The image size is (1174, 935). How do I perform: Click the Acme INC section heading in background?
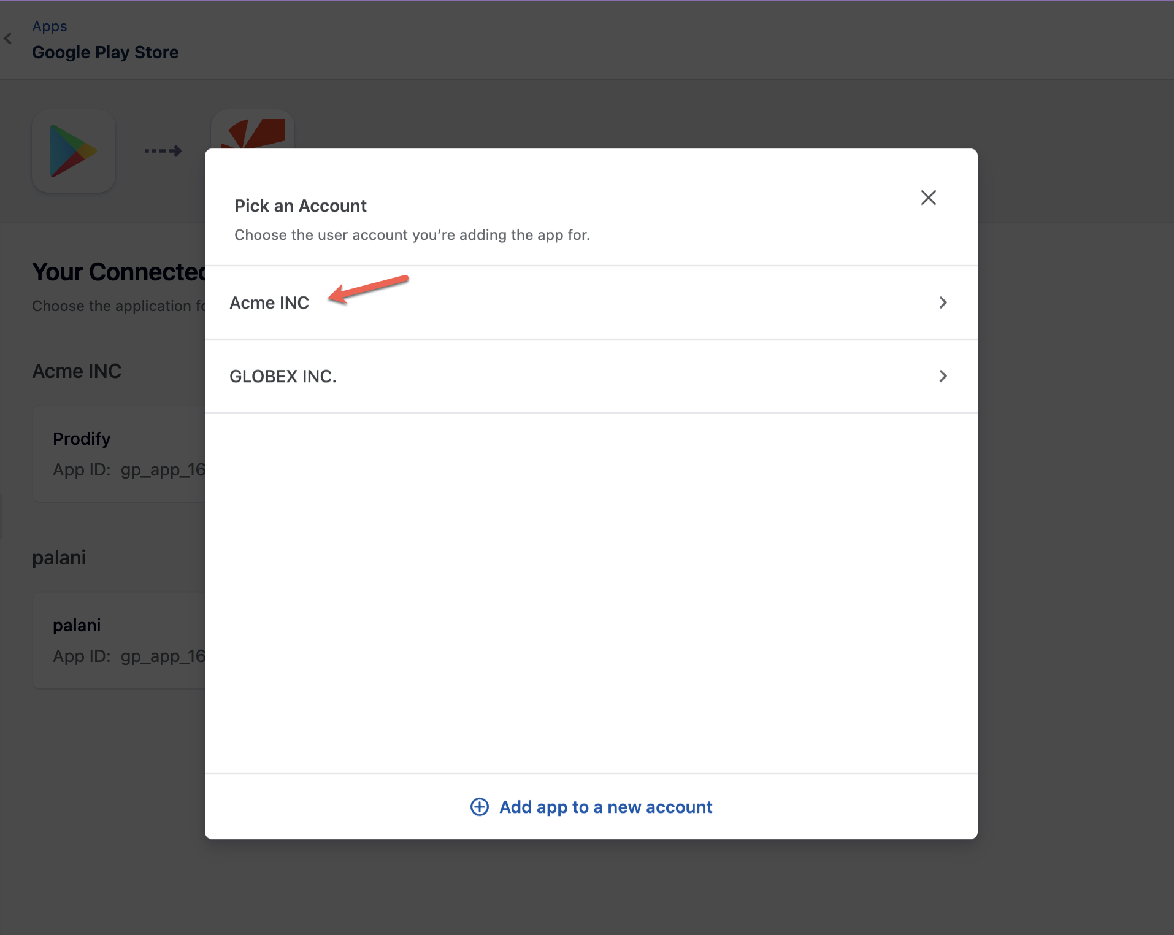(77, 372)
